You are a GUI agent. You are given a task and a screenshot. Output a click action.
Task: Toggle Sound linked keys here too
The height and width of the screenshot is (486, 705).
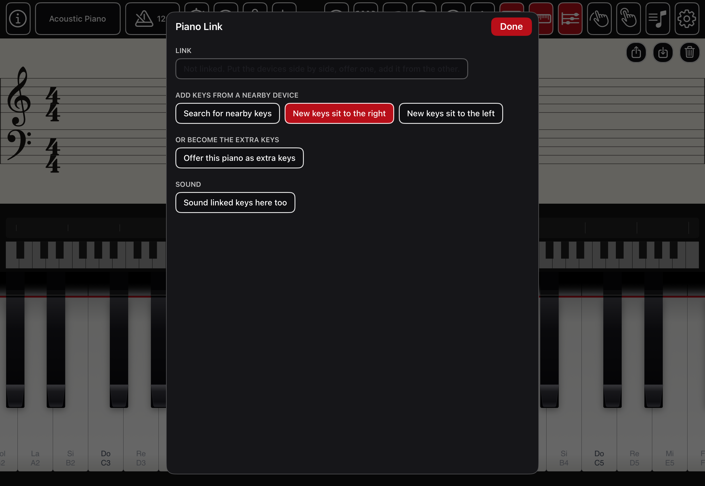(x=235, y=202)
